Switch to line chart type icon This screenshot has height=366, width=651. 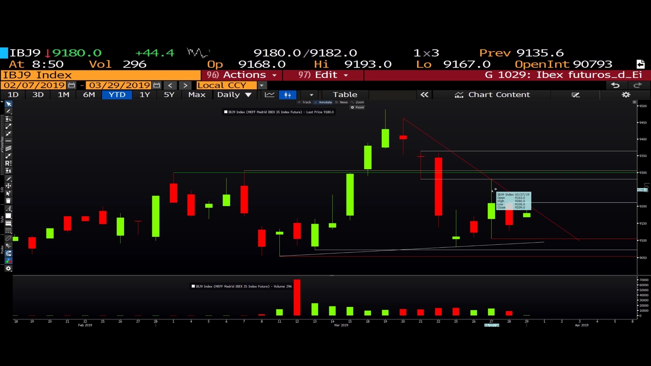pos(270,95)
